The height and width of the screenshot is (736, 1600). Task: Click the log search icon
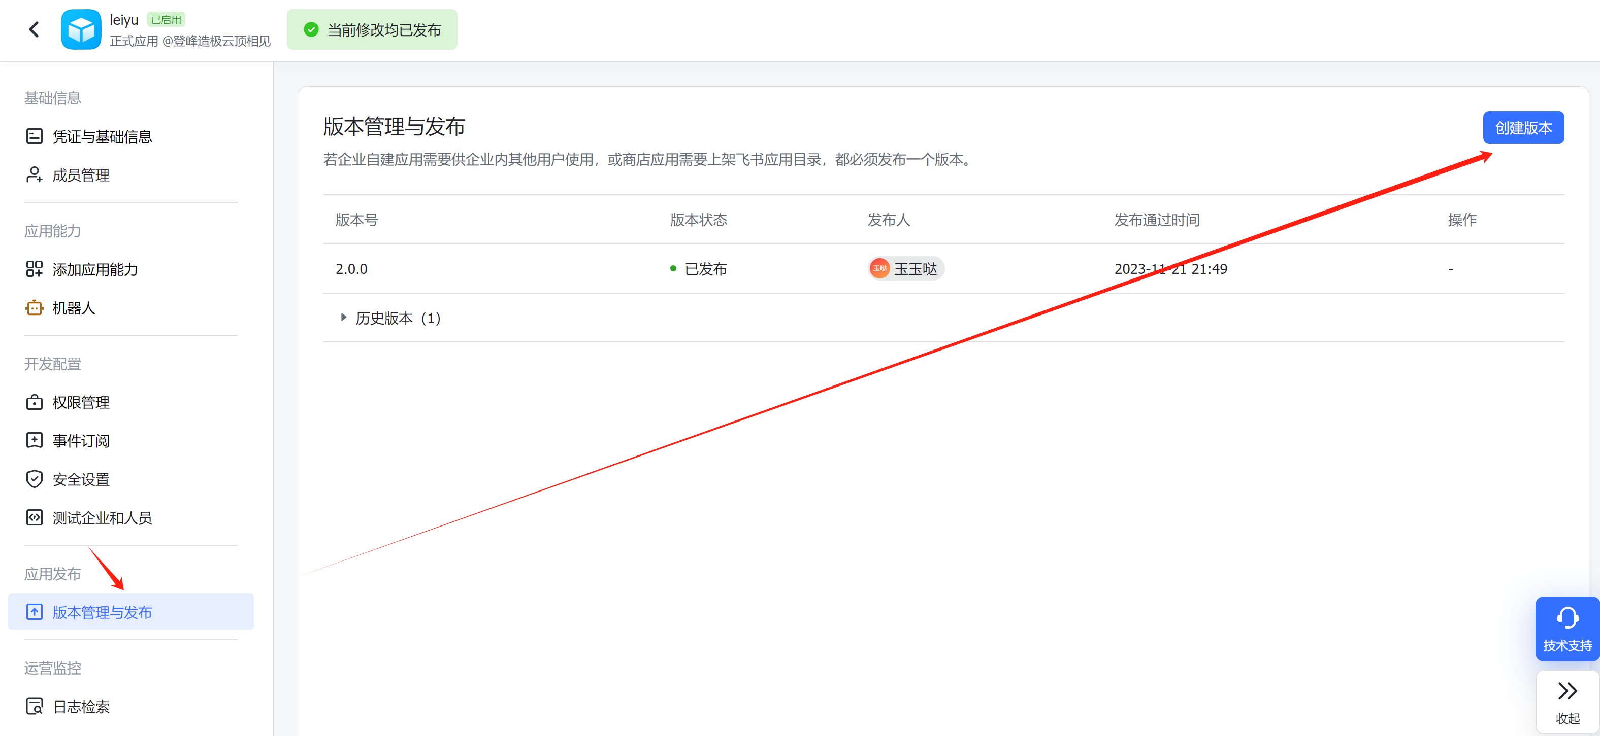tap(34, 706)
